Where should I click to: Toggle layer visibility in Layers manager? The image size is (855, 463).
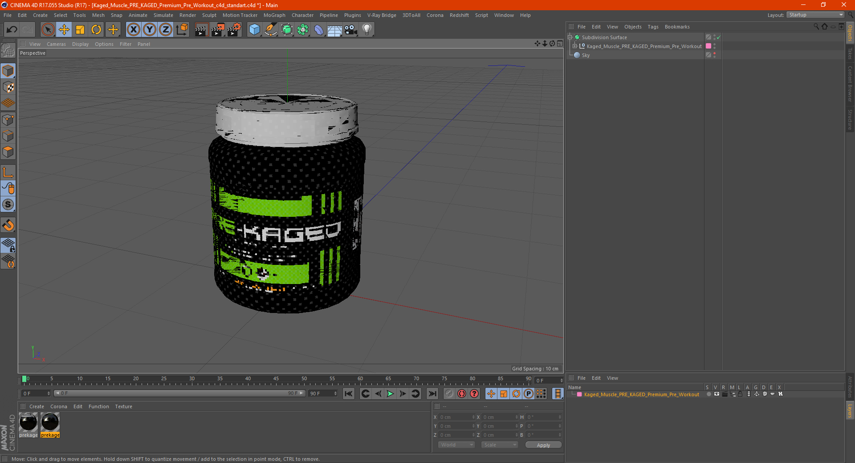(717, 394)
